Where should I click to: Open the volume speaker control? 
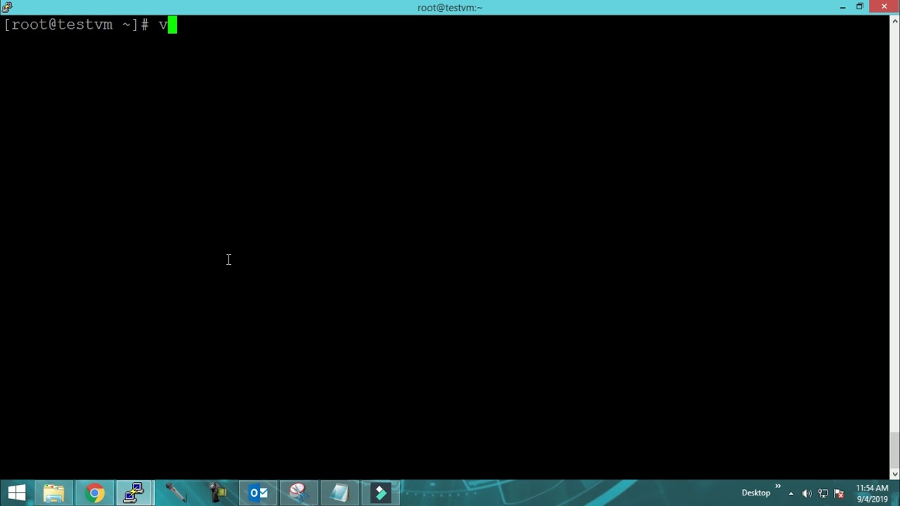[x=807, y=493]
